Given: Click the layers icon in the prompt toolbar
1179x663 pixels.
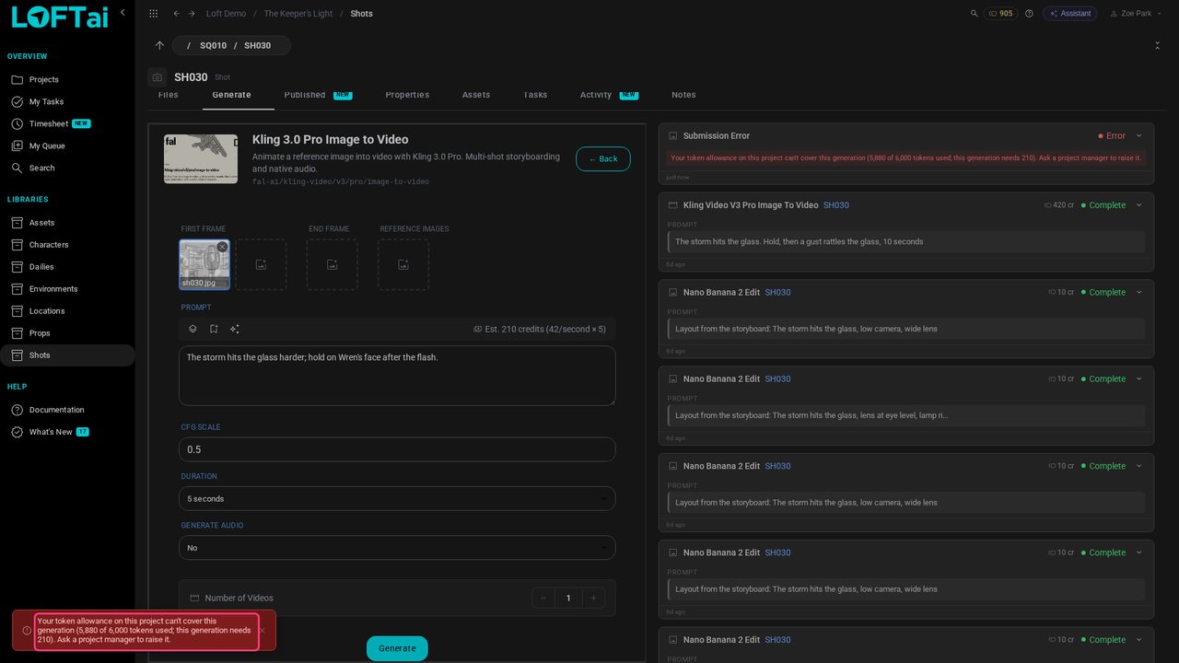Looking at the screenshot, I should tap(193, 329).
